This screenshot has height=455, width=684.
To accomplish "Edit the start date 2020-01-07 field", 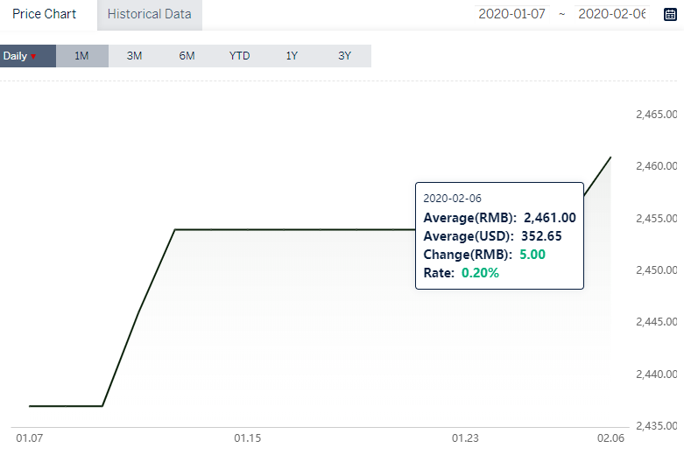I will (511, 14).
